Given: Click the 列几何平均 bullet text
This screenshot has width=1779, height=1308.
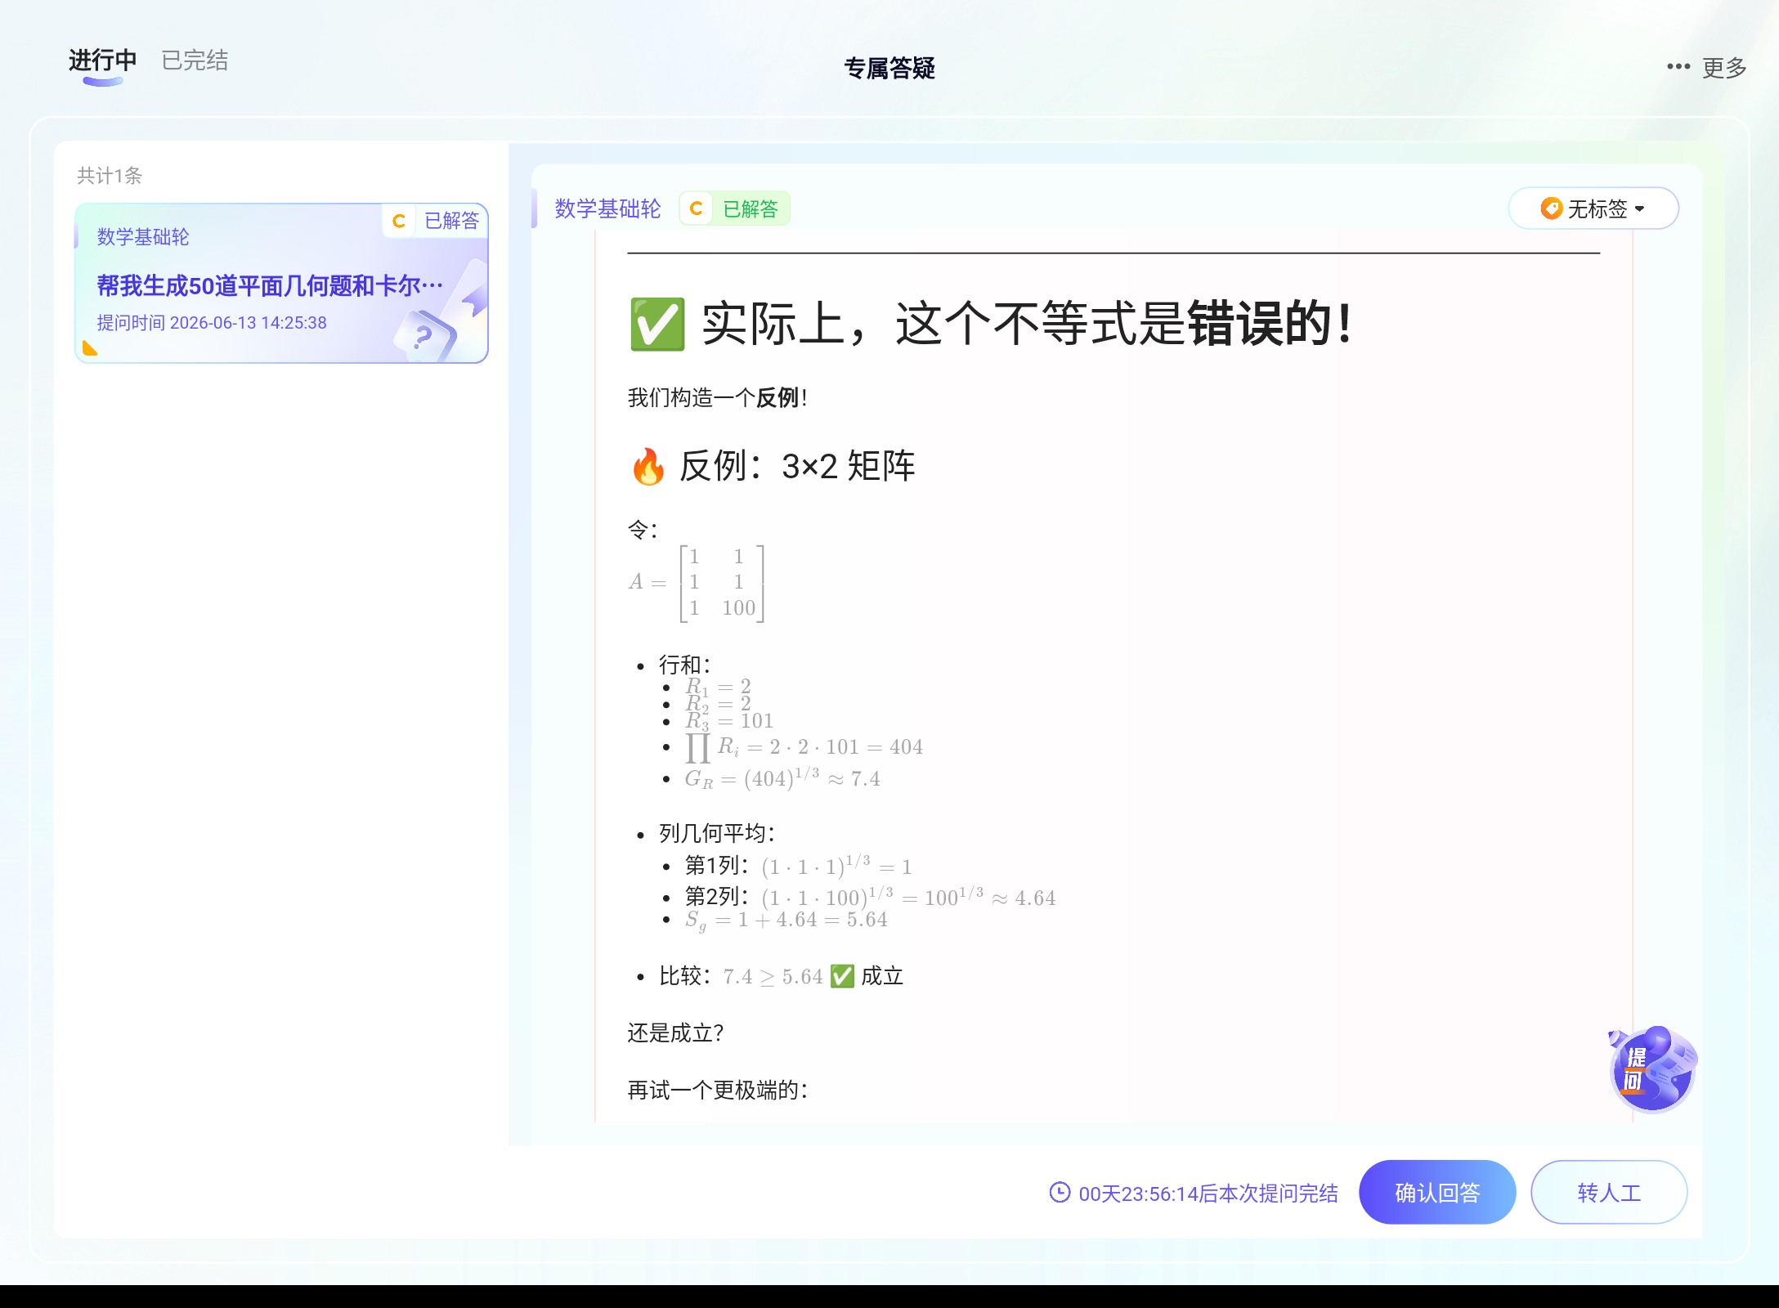Looking at the screenshot, I should coord(717,833).
